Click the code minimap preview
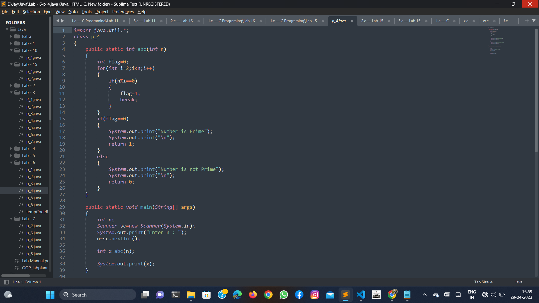 [x=495, y=41]
